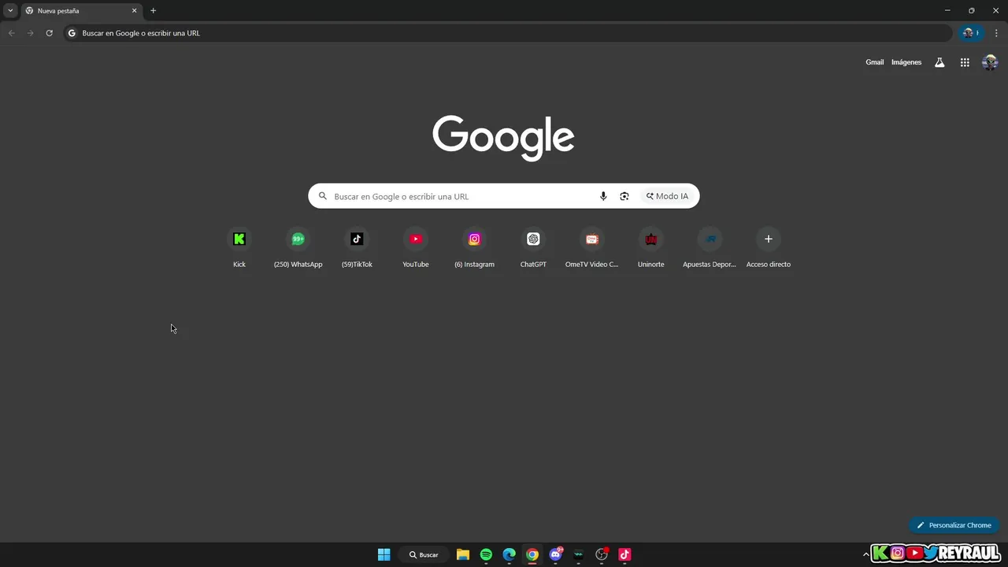Show hidden system tray icons
This screenshot has width=1008, height=567.
pos(866,554)
